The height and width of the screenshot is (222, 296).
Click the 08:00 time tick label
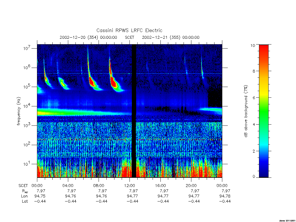click(x=99, y=186)
